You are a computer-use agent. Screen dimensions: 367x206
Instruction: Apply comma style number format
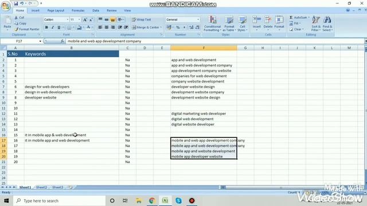(x=184, y=27)
